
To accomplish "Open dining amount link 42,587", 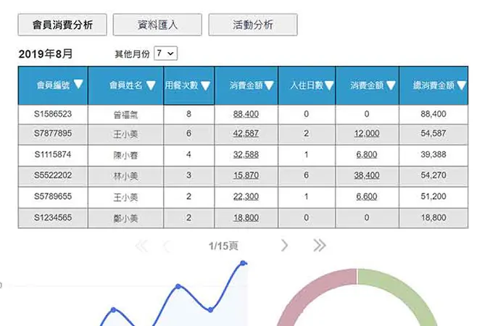I will pyautogui.click(x=246, y=133).
